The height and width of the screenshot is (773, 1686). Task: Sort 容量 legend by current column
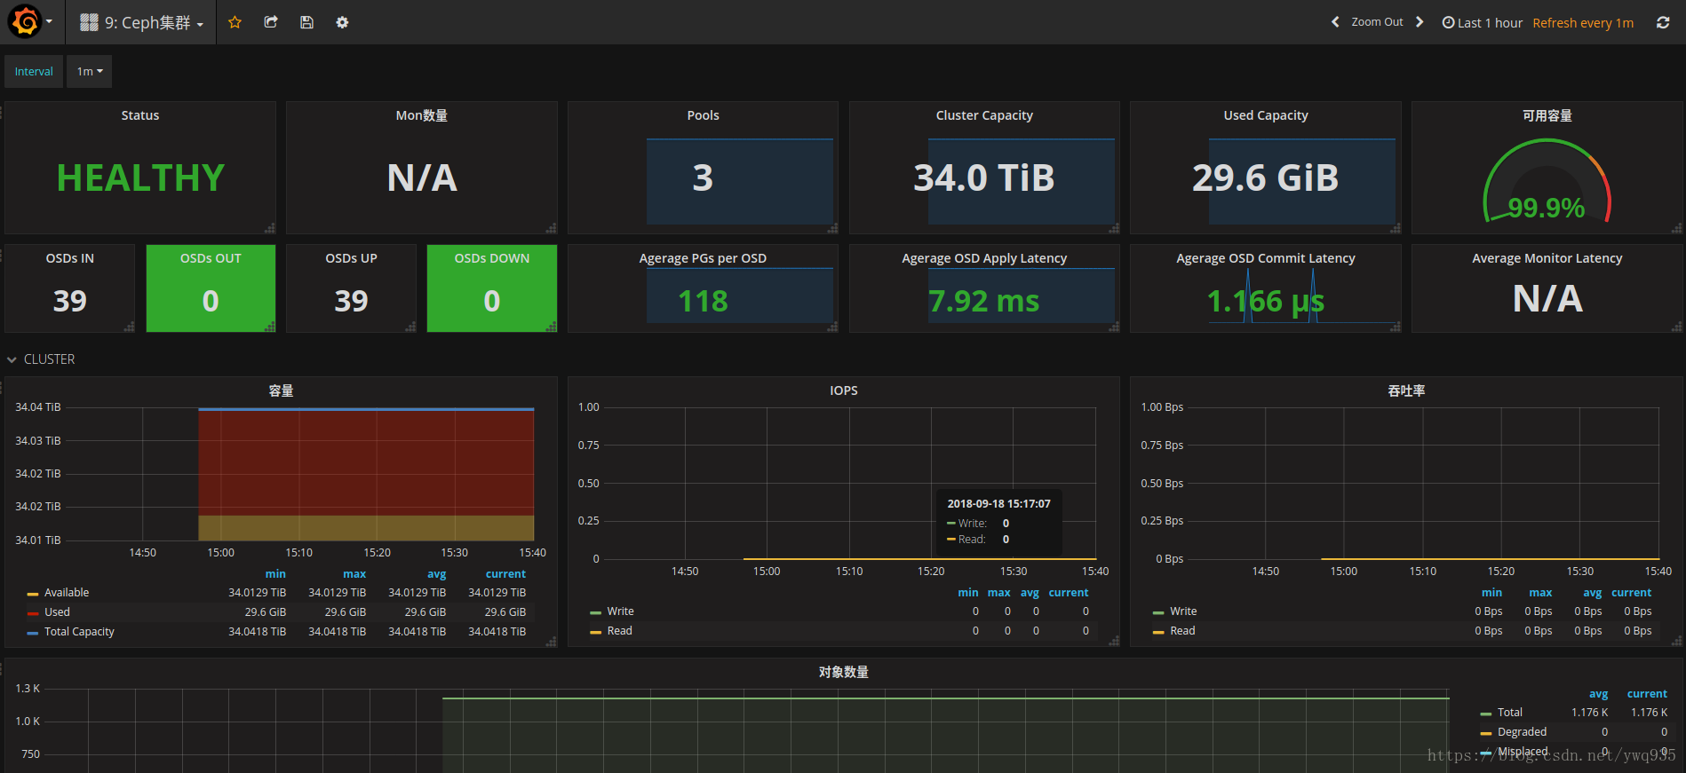tap(505, 574)
